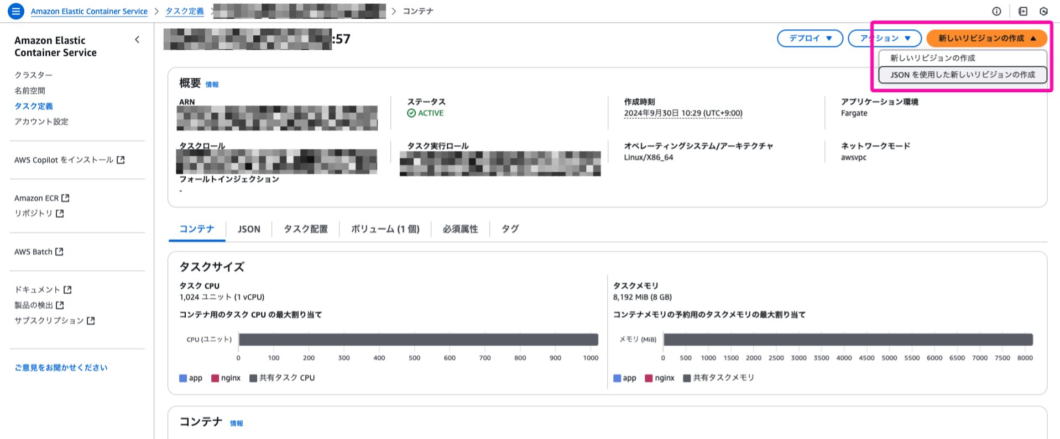Go to 名前空間 in sidebar
Image resolution: width=1060 pixels, height=439 pixels.
pyautogui.click(x=30, y=91)
